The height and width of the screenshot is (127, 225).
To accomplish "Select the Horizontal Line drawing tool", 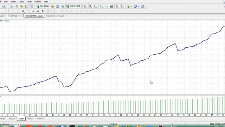I will click(13, 11).
